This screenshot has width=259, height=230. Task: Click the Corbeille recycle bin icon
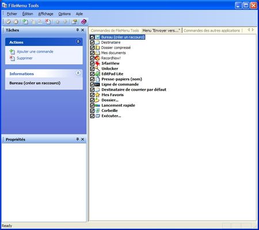pyautogui.click(x=97, y=111)
